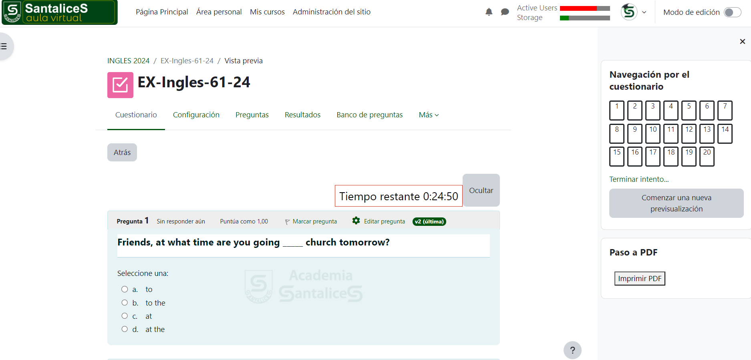The height and width of the screenshot is (360, 751).
Task: Close the right block drawer
Action: 742,42
